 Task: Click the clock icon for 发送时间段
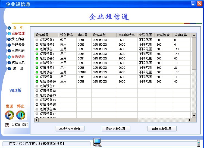pos(7,125)
